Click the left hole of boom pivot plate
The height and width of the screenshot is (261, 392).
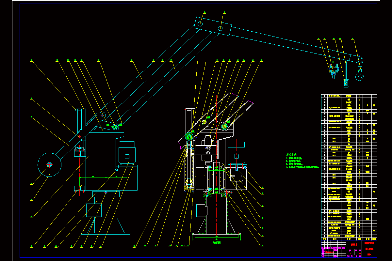[x=200, y=24]
